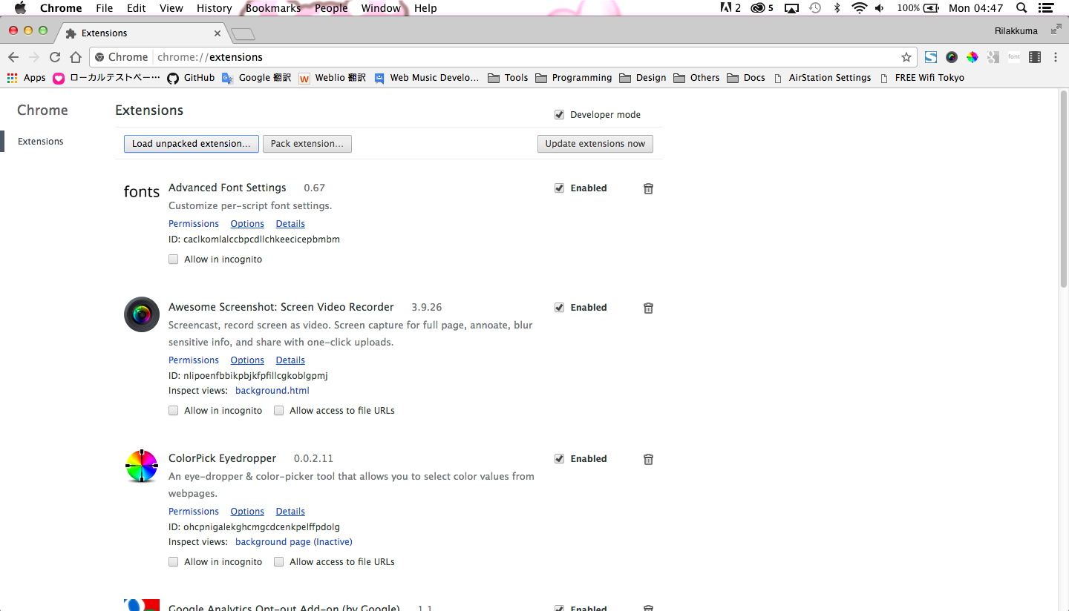Click the Bluetooth menu bar icon
Image resolution: width=1069 pixels, height=611 pixels.
point(837,8)
